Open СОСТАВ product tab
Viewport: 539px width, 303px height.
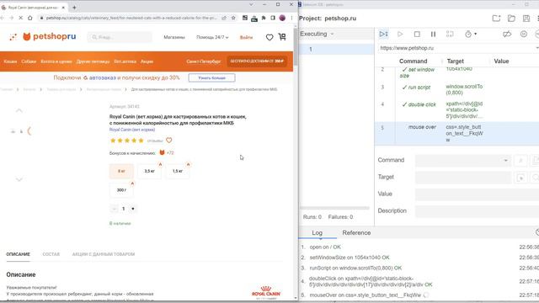(51, 254)
